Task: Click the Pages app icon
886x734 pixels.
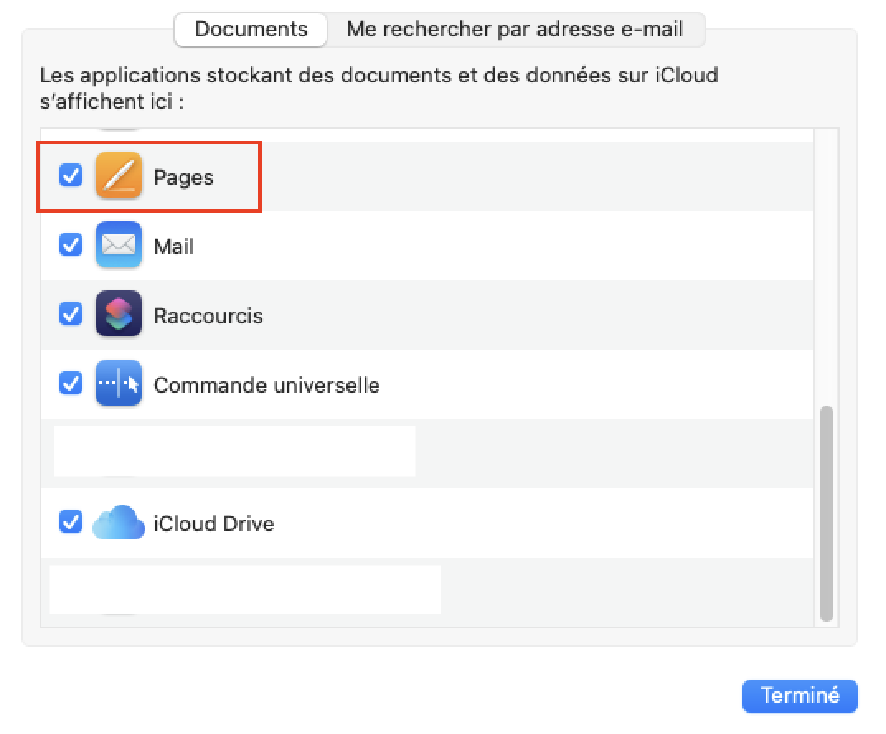Action: (119, 176)
